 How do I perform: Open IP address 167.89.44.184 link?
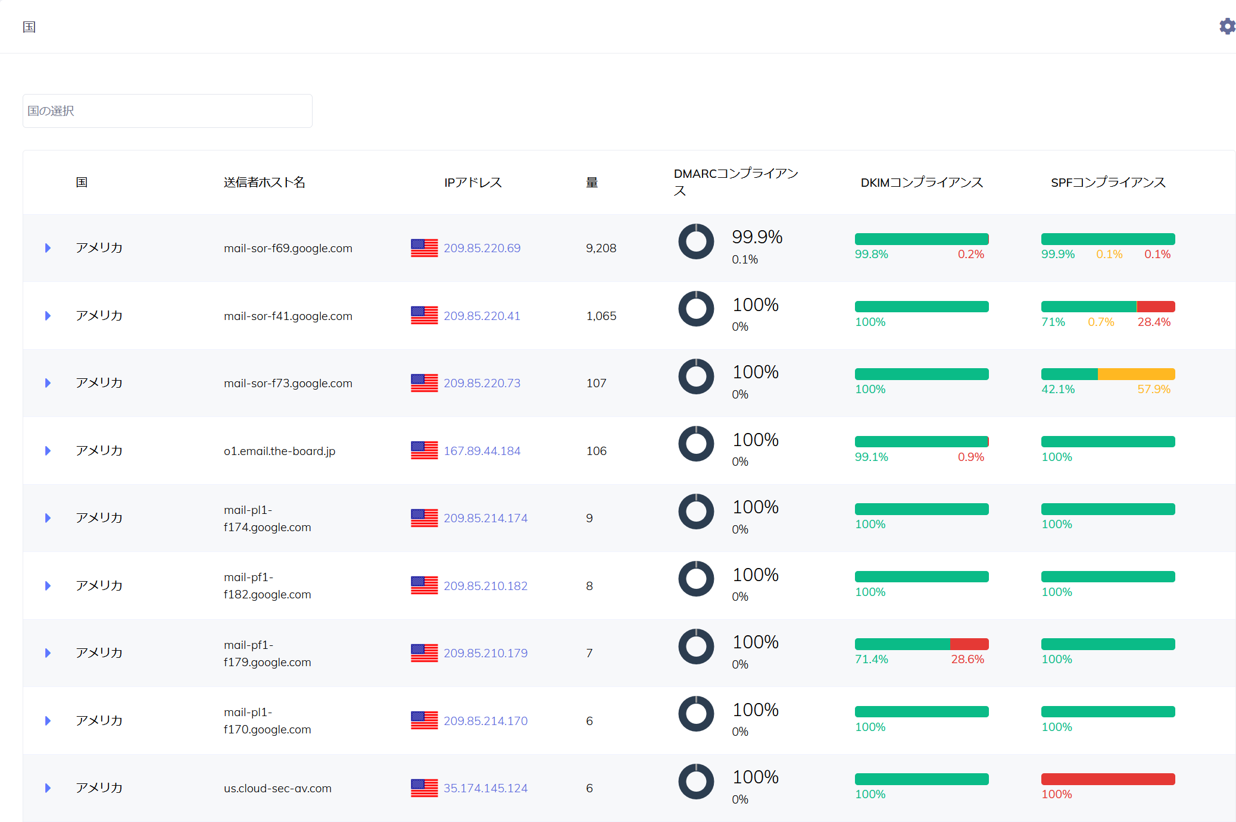coord(482,451)
